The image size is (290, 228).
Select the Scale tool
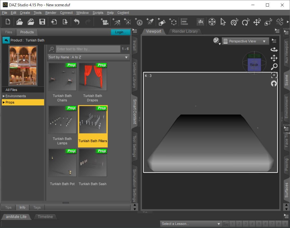(268, 22)
